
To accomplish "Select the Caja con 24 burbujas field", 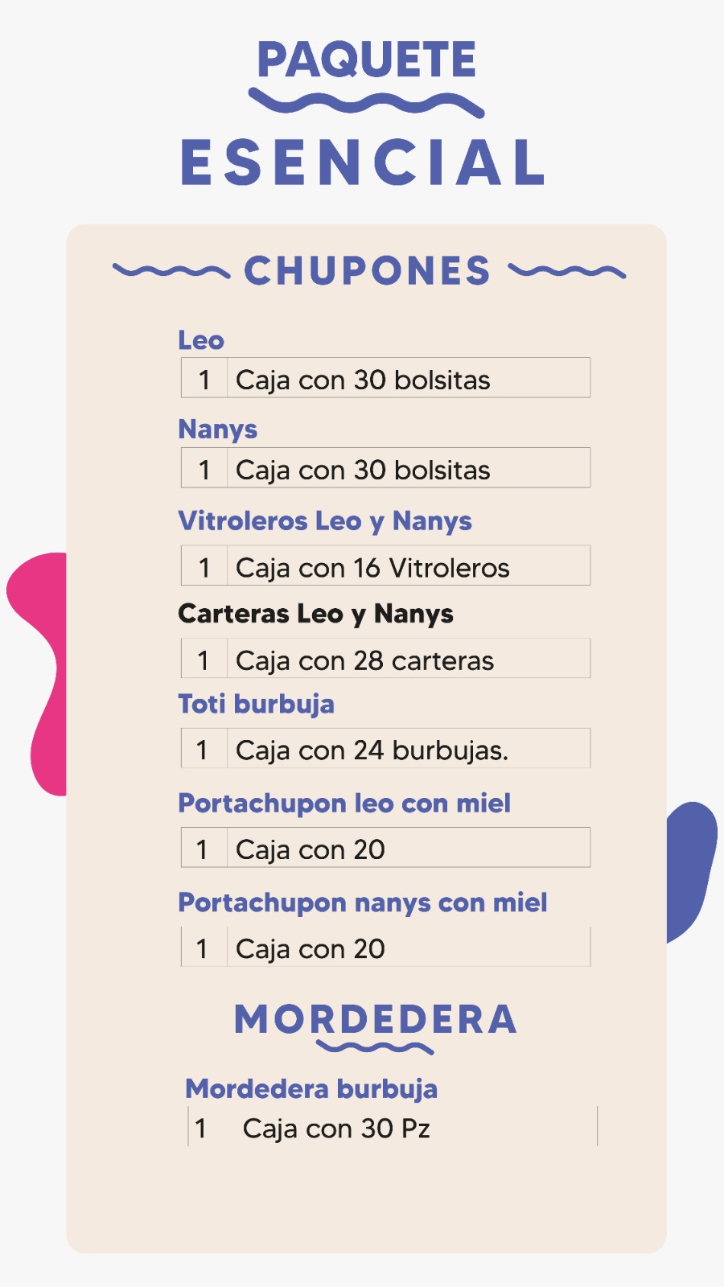I will coord(386,750).
